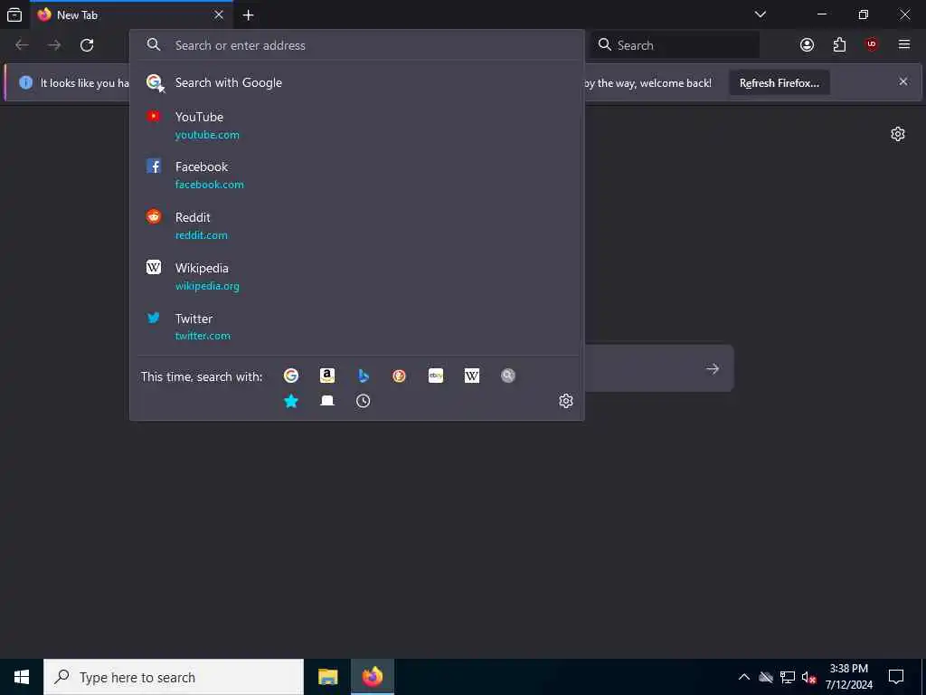Dismiss the welcome back notification bar
The height and width of the screenshot is (695, 926).
pos(903,81)
